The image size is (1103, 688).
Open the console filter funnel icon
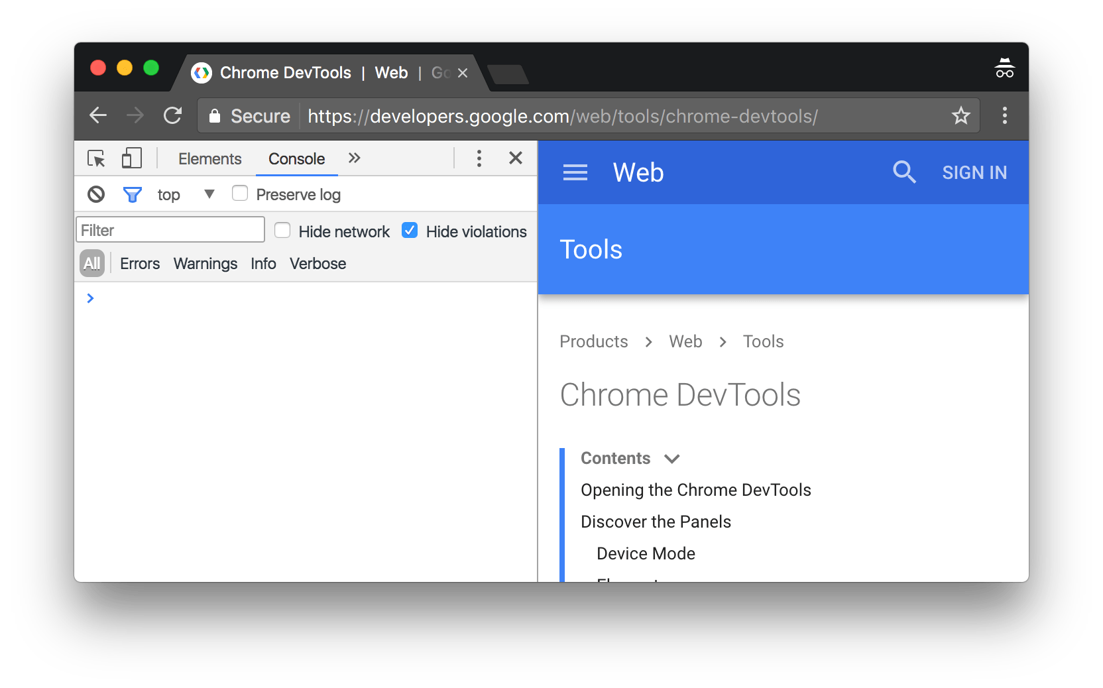point(133,194)
